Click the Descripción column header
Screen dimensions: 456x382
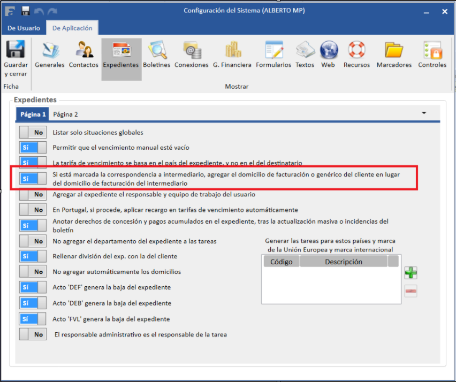[x=343, y=262]
